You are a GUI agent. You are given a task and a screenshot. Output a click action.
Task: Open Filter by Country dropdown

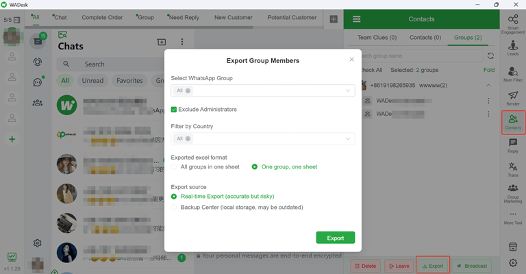[x=263, y=138]
